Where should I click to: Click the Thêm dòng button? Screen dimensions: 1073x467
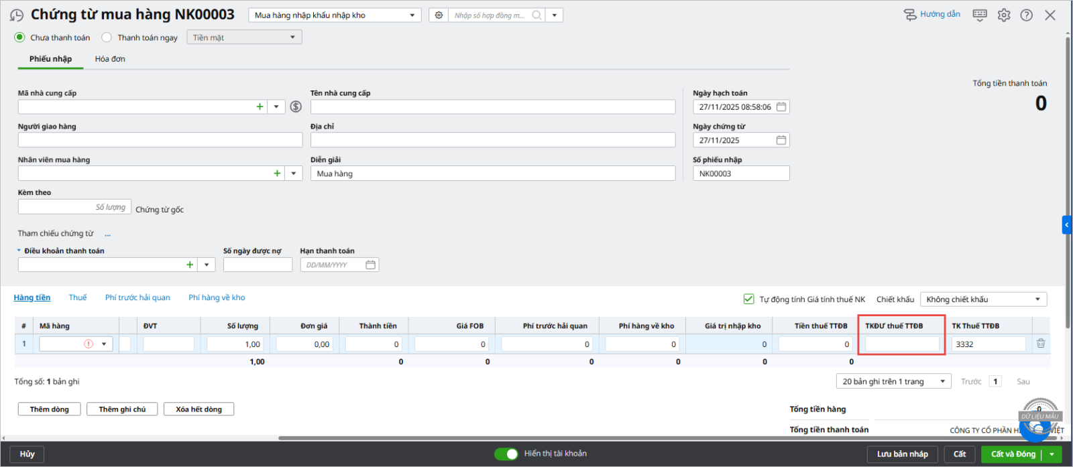click(49, 409)
